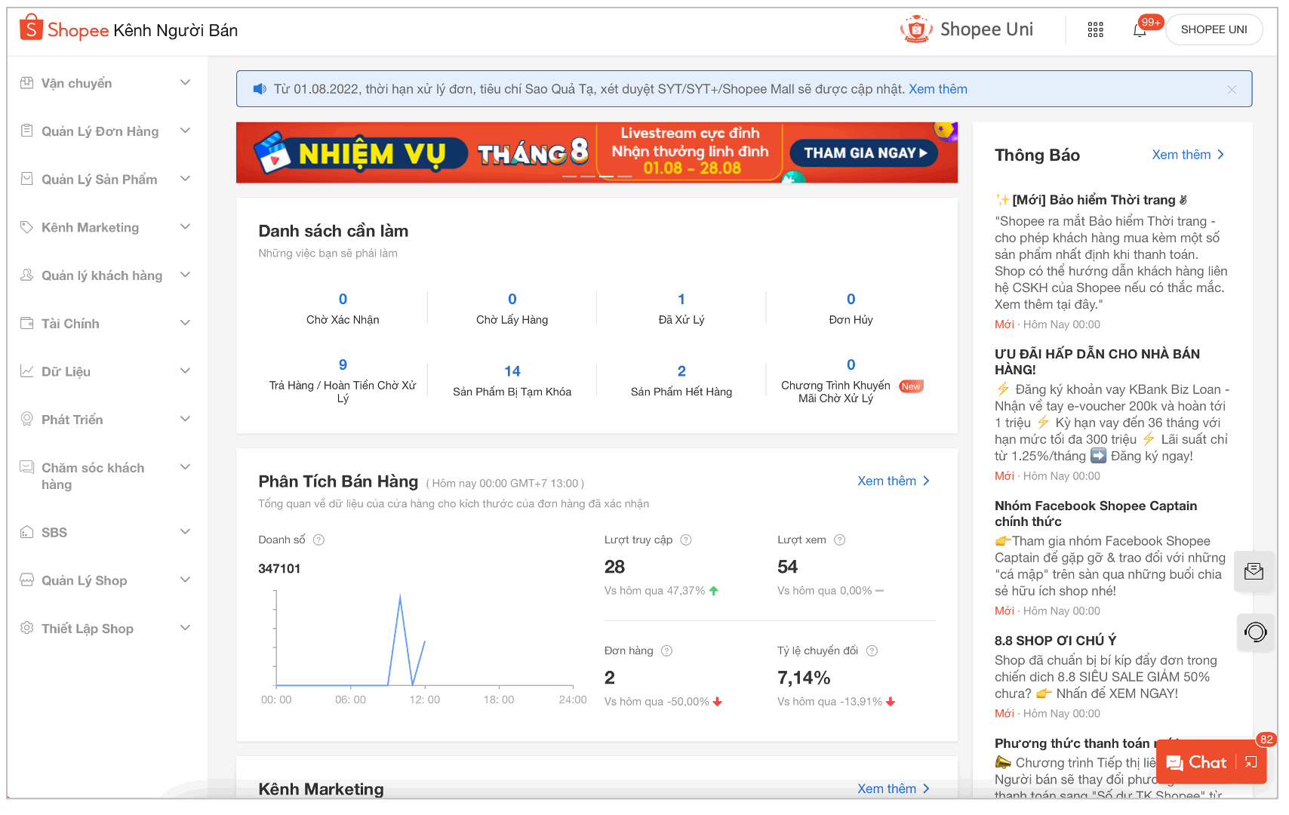Open the floating headset support icon
This screenshot has width=1289, height=815.
[1254, 632]
